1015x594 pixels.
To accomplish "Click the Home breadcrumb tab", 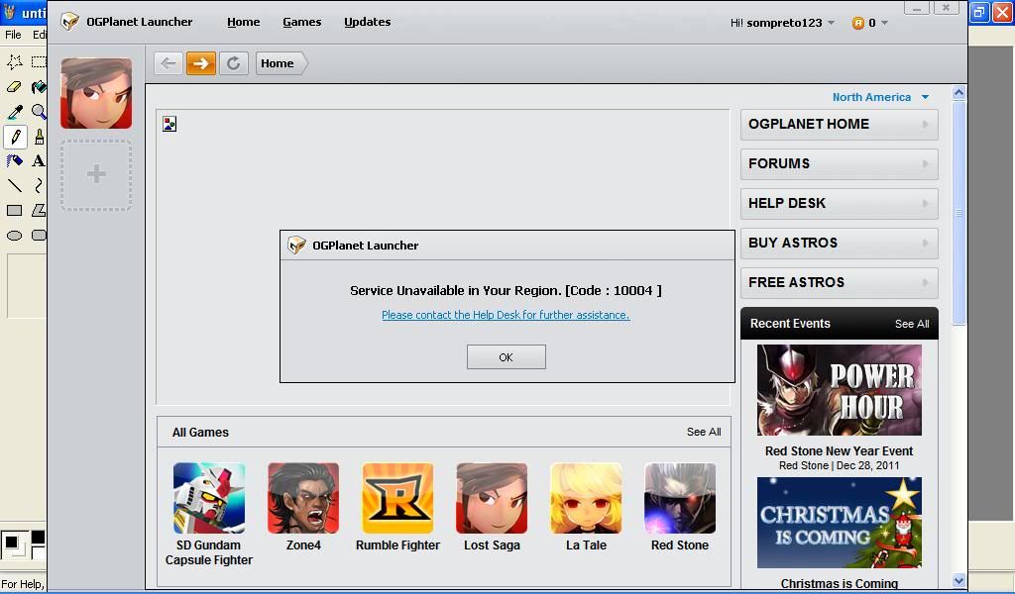I will pyautogui.click(x=281, y=63).
